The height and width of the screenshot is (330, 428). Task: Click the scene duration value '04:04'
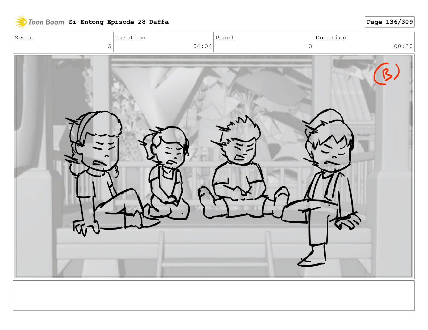point(202,46)
